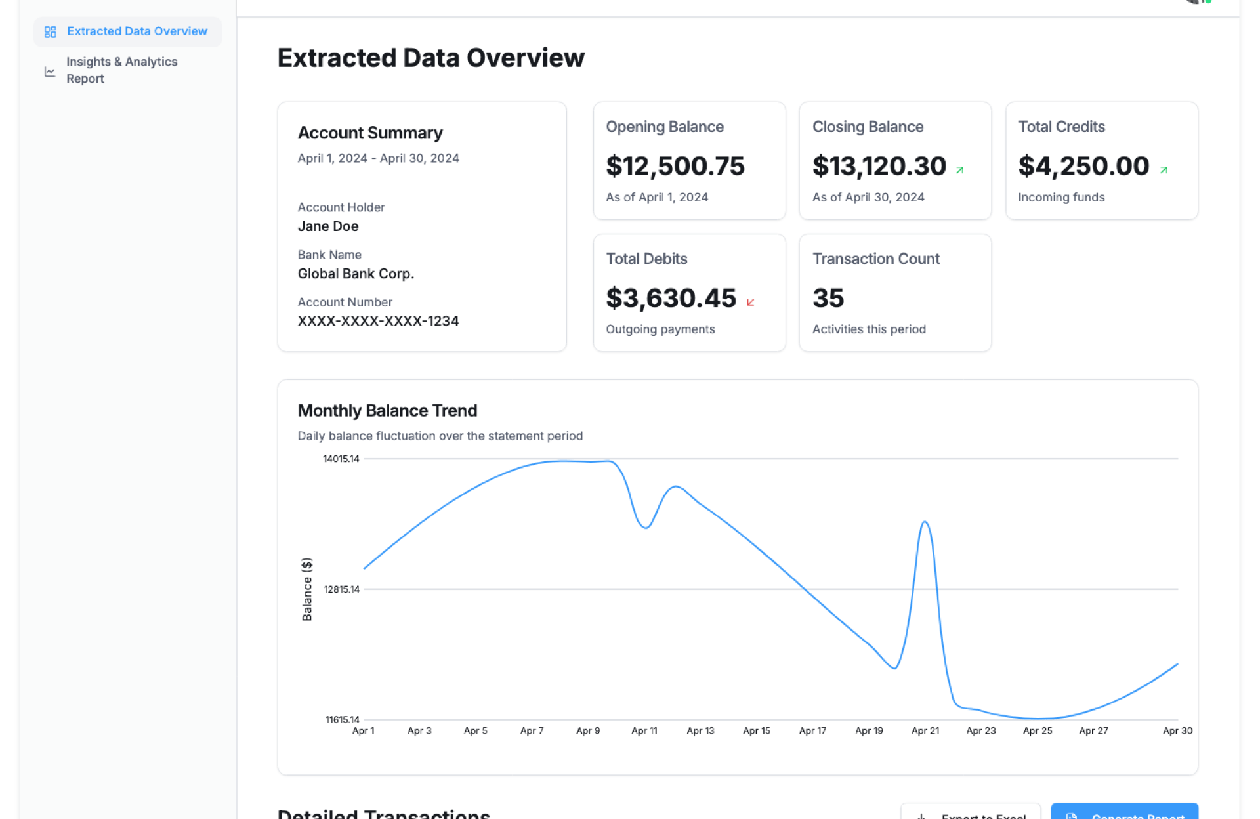This screenshot has height=819, width=1260.
Task: Select the Transaction Count card
Action: click(x=894, y=293)
